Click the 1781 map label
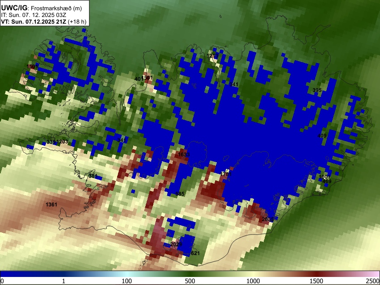The image size is (380, 285). click(226, 174)
